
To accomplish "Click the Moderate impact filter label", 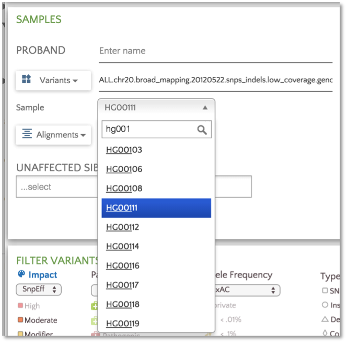I will tap(41, 320).
